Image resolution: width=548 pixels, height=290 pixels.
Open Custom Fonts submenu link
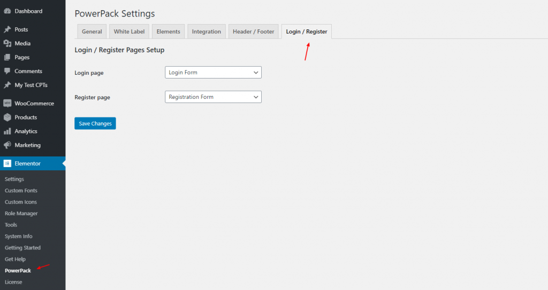tap(21, 191)
